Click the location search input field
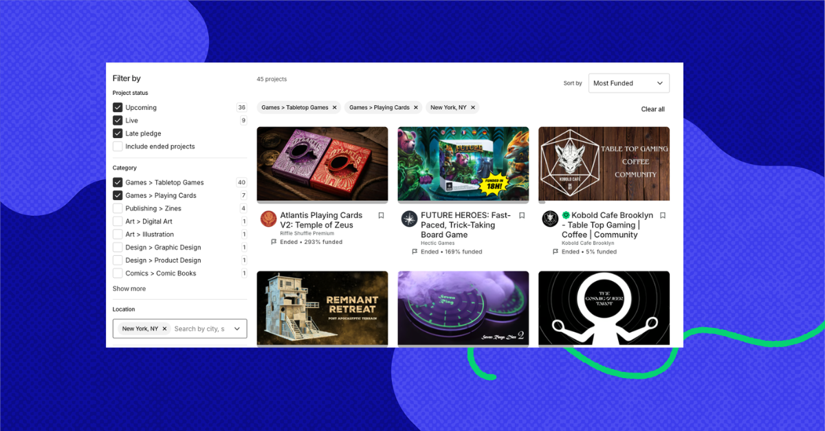 [199, 329]
